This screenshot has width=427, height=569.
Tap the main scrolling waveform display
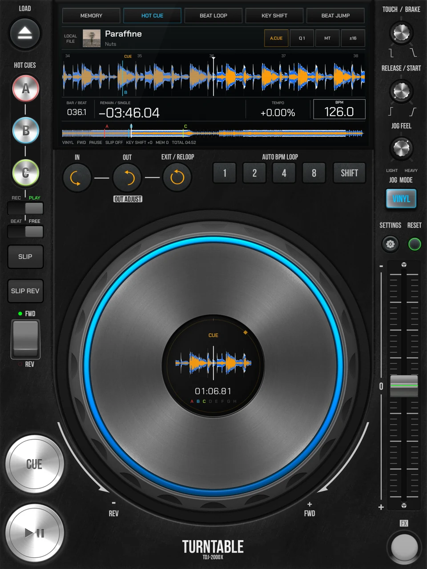(x=213, y=76)
